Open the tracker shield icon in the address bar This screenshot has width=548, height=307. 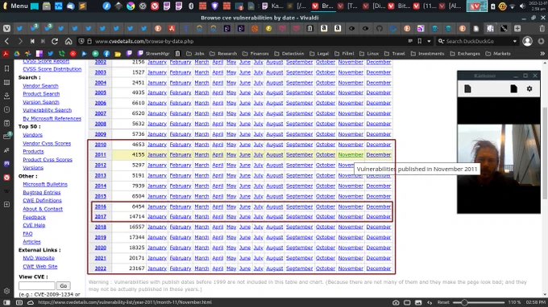pos(81,41)
